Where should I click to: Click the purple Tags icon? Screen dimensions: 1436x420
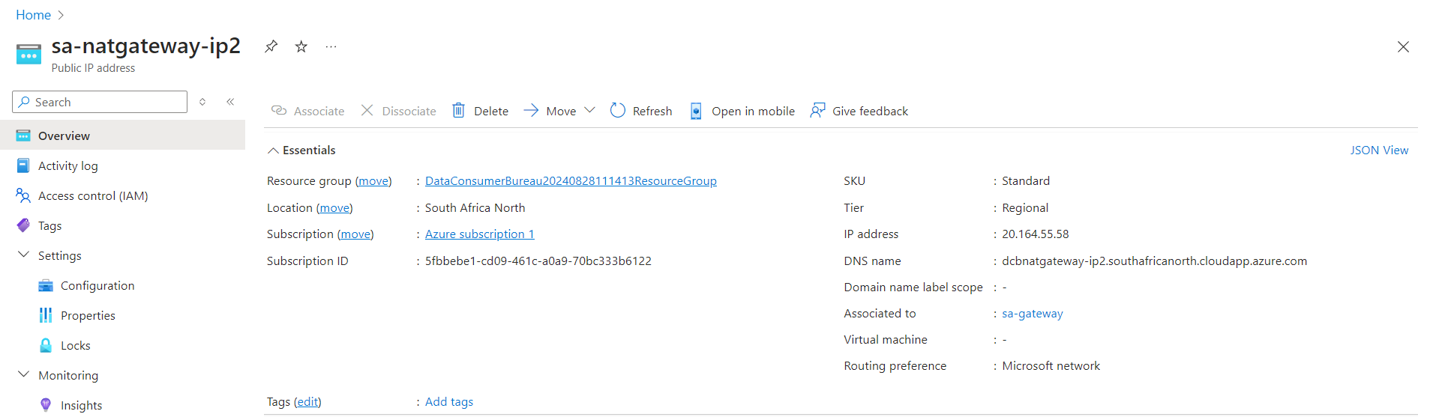tap(23, 225)
